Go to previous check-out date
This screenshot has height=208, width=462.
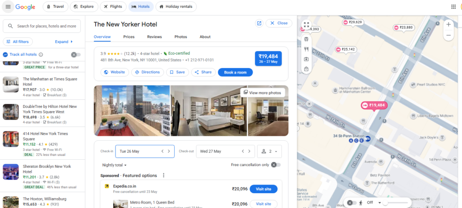tap(243, 151)
